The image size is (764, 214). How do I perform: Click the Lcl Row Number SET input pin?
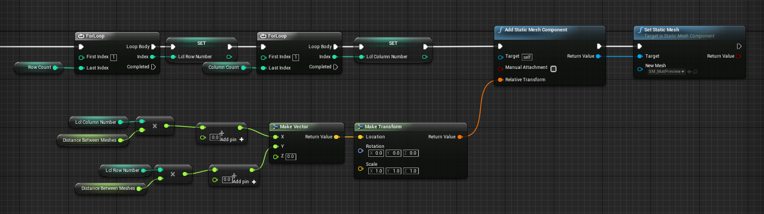173,57
